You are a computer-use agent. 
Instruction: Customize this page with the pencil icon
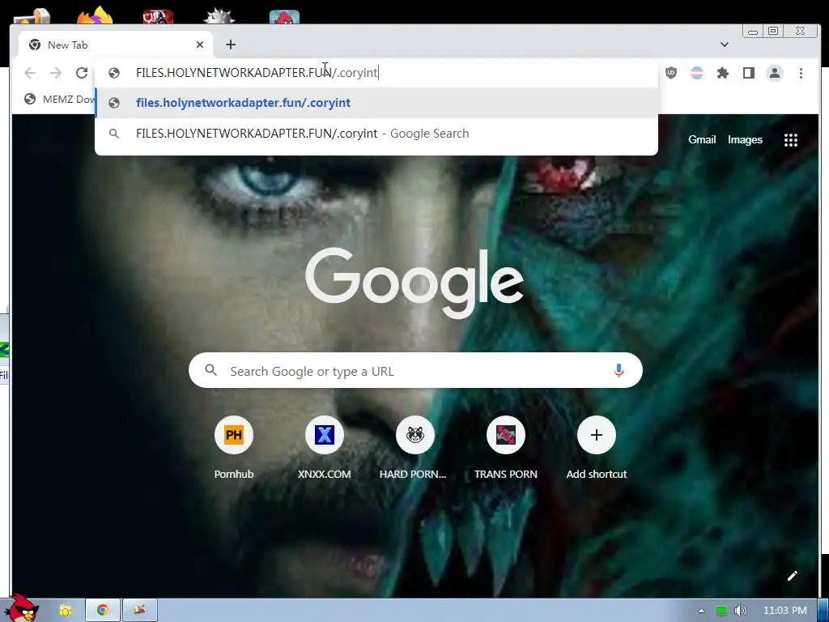(792, 576)
